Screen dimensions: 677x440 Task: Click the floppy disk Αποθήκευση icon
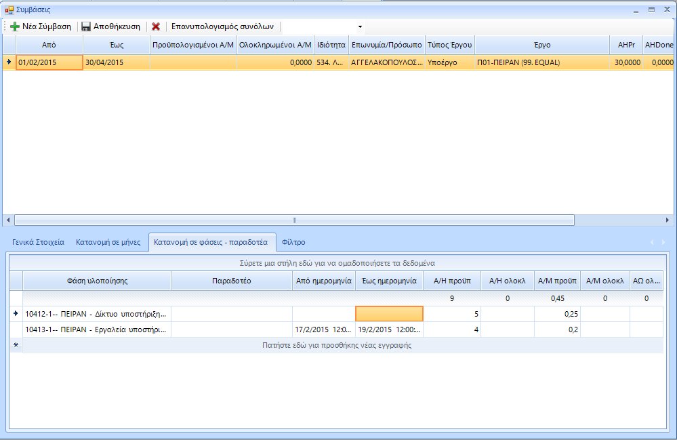[86, 26]
